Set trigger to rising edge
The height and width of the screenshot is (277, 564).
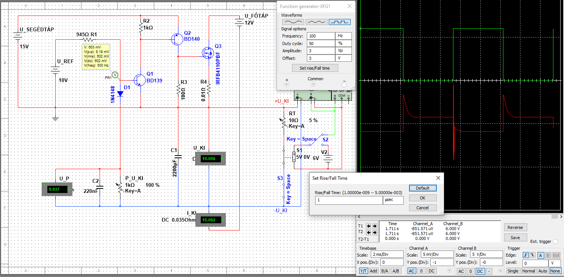point(526,255)
